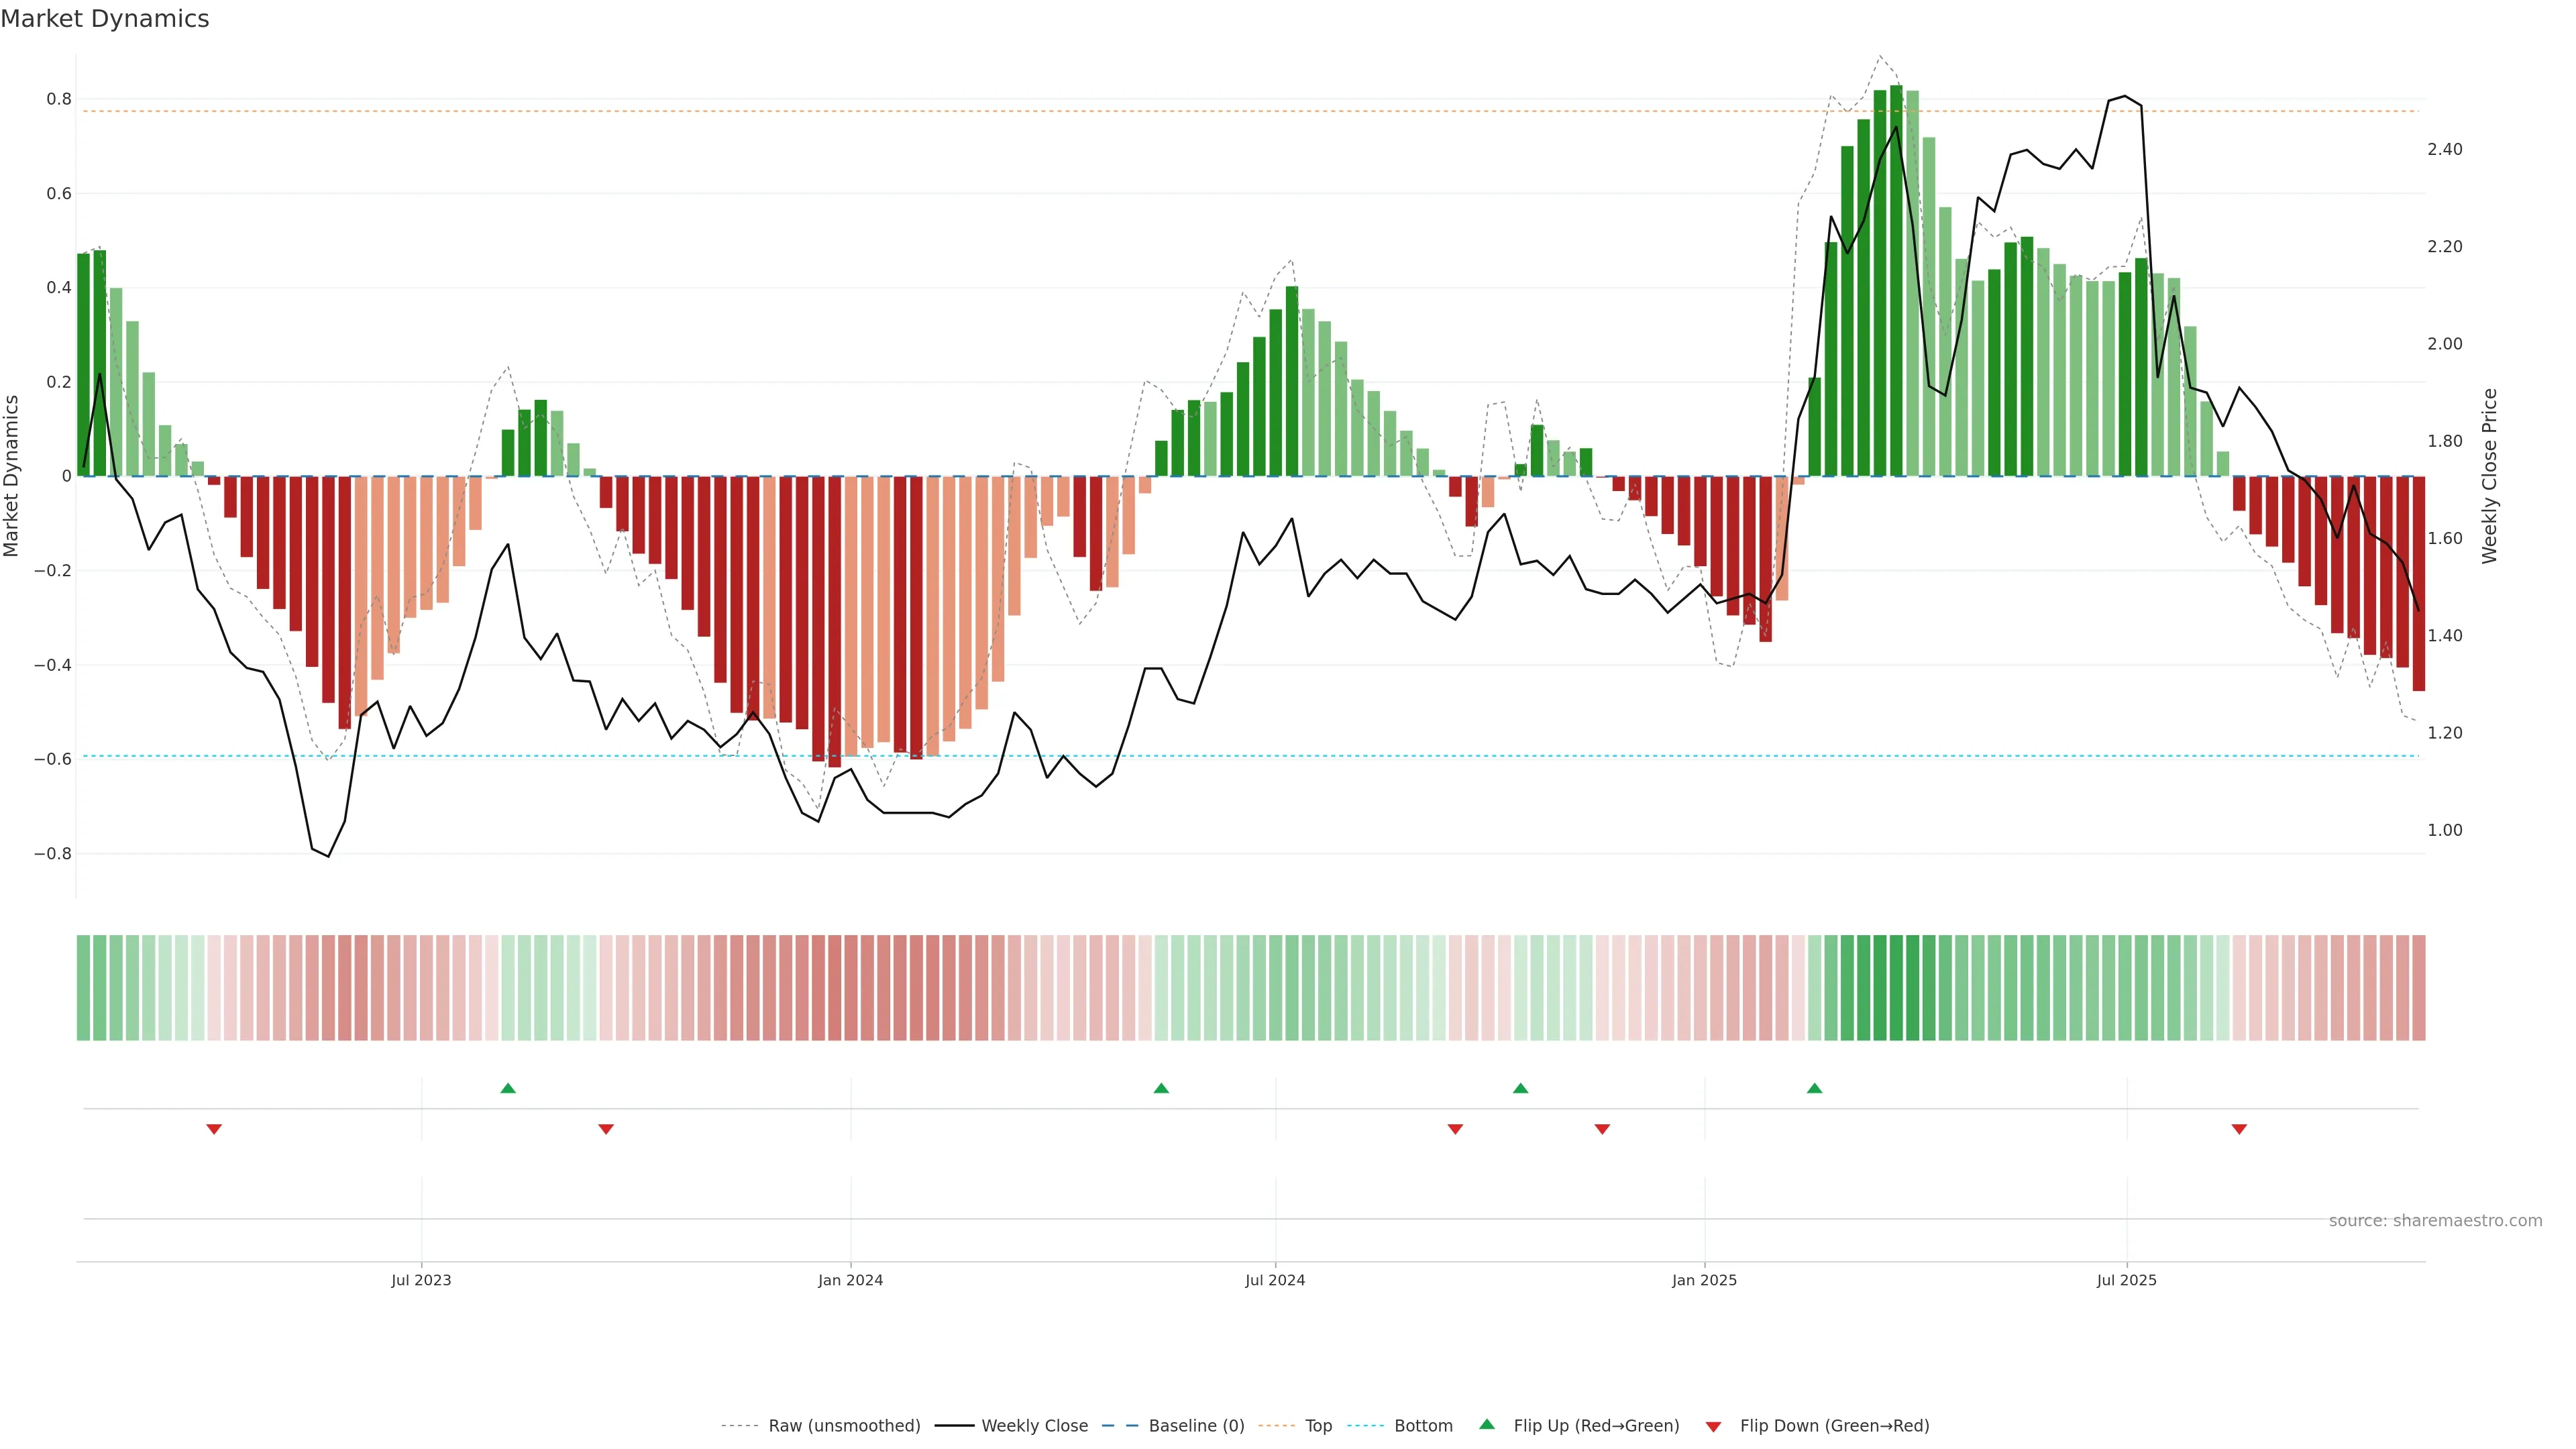Click the Jul 2025 axis label
The width and height of the screenshot is (2576, 1449).
click(2126, 1280)
